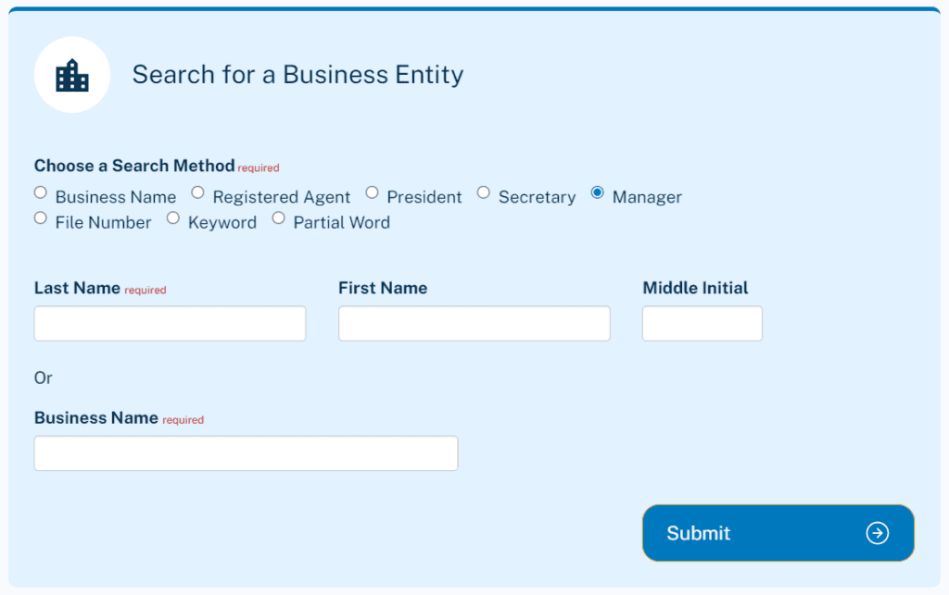The width and height of the screenshot is (949, 595).
Task: Select the Manager radio button
Action: 597,192
